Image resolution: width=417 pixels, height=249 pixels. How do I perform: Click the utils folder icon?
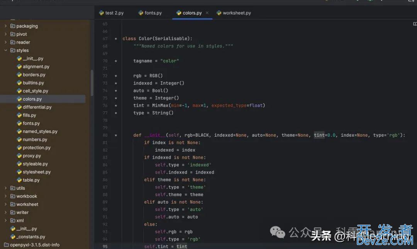[x=12, y=188]
